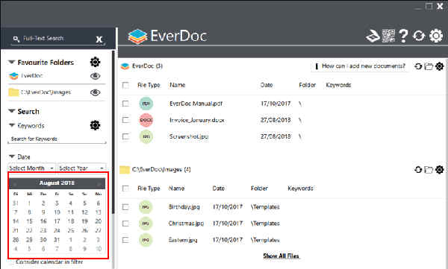Open the QR code icon

388,36
